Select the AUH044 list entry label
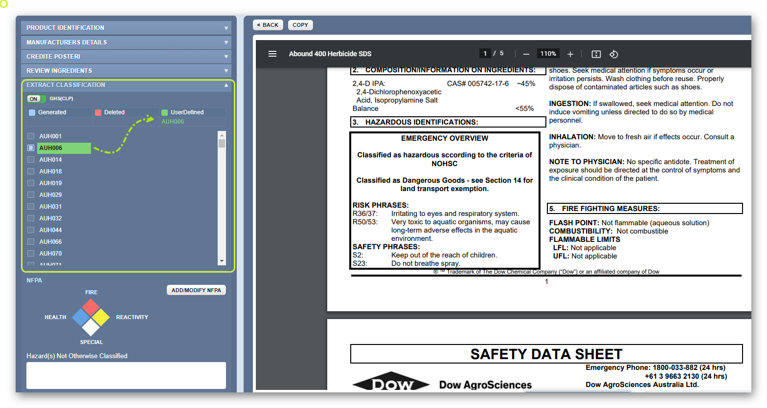Screen dimensions: 767x408 click(51, 230)
